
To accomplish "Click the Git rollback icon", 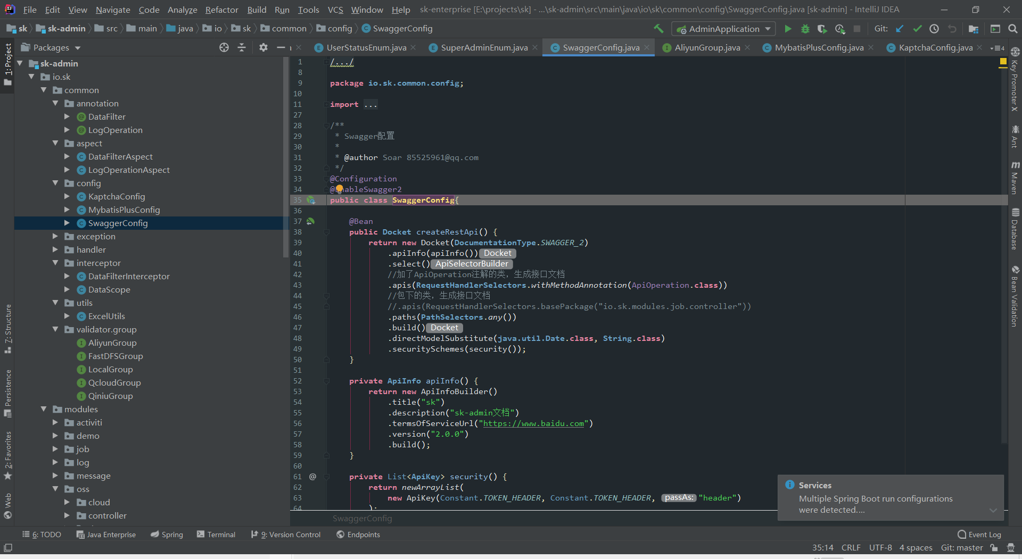I will coord(952,29).
